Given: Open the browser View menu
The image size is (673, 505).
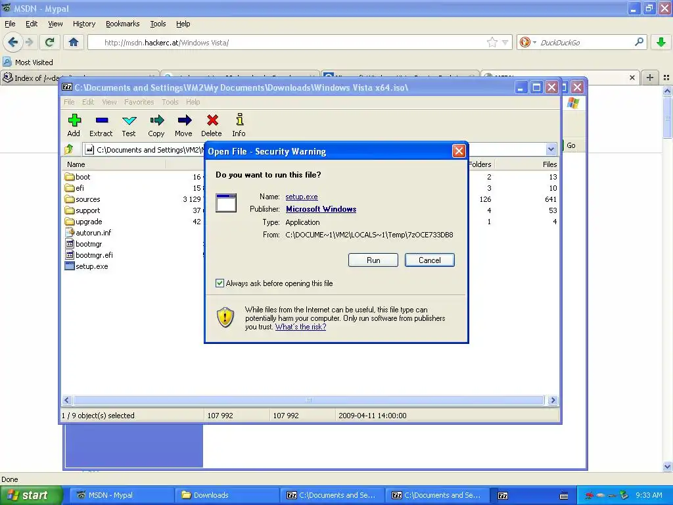Looking at the screenshot, I should pos(55,24).
